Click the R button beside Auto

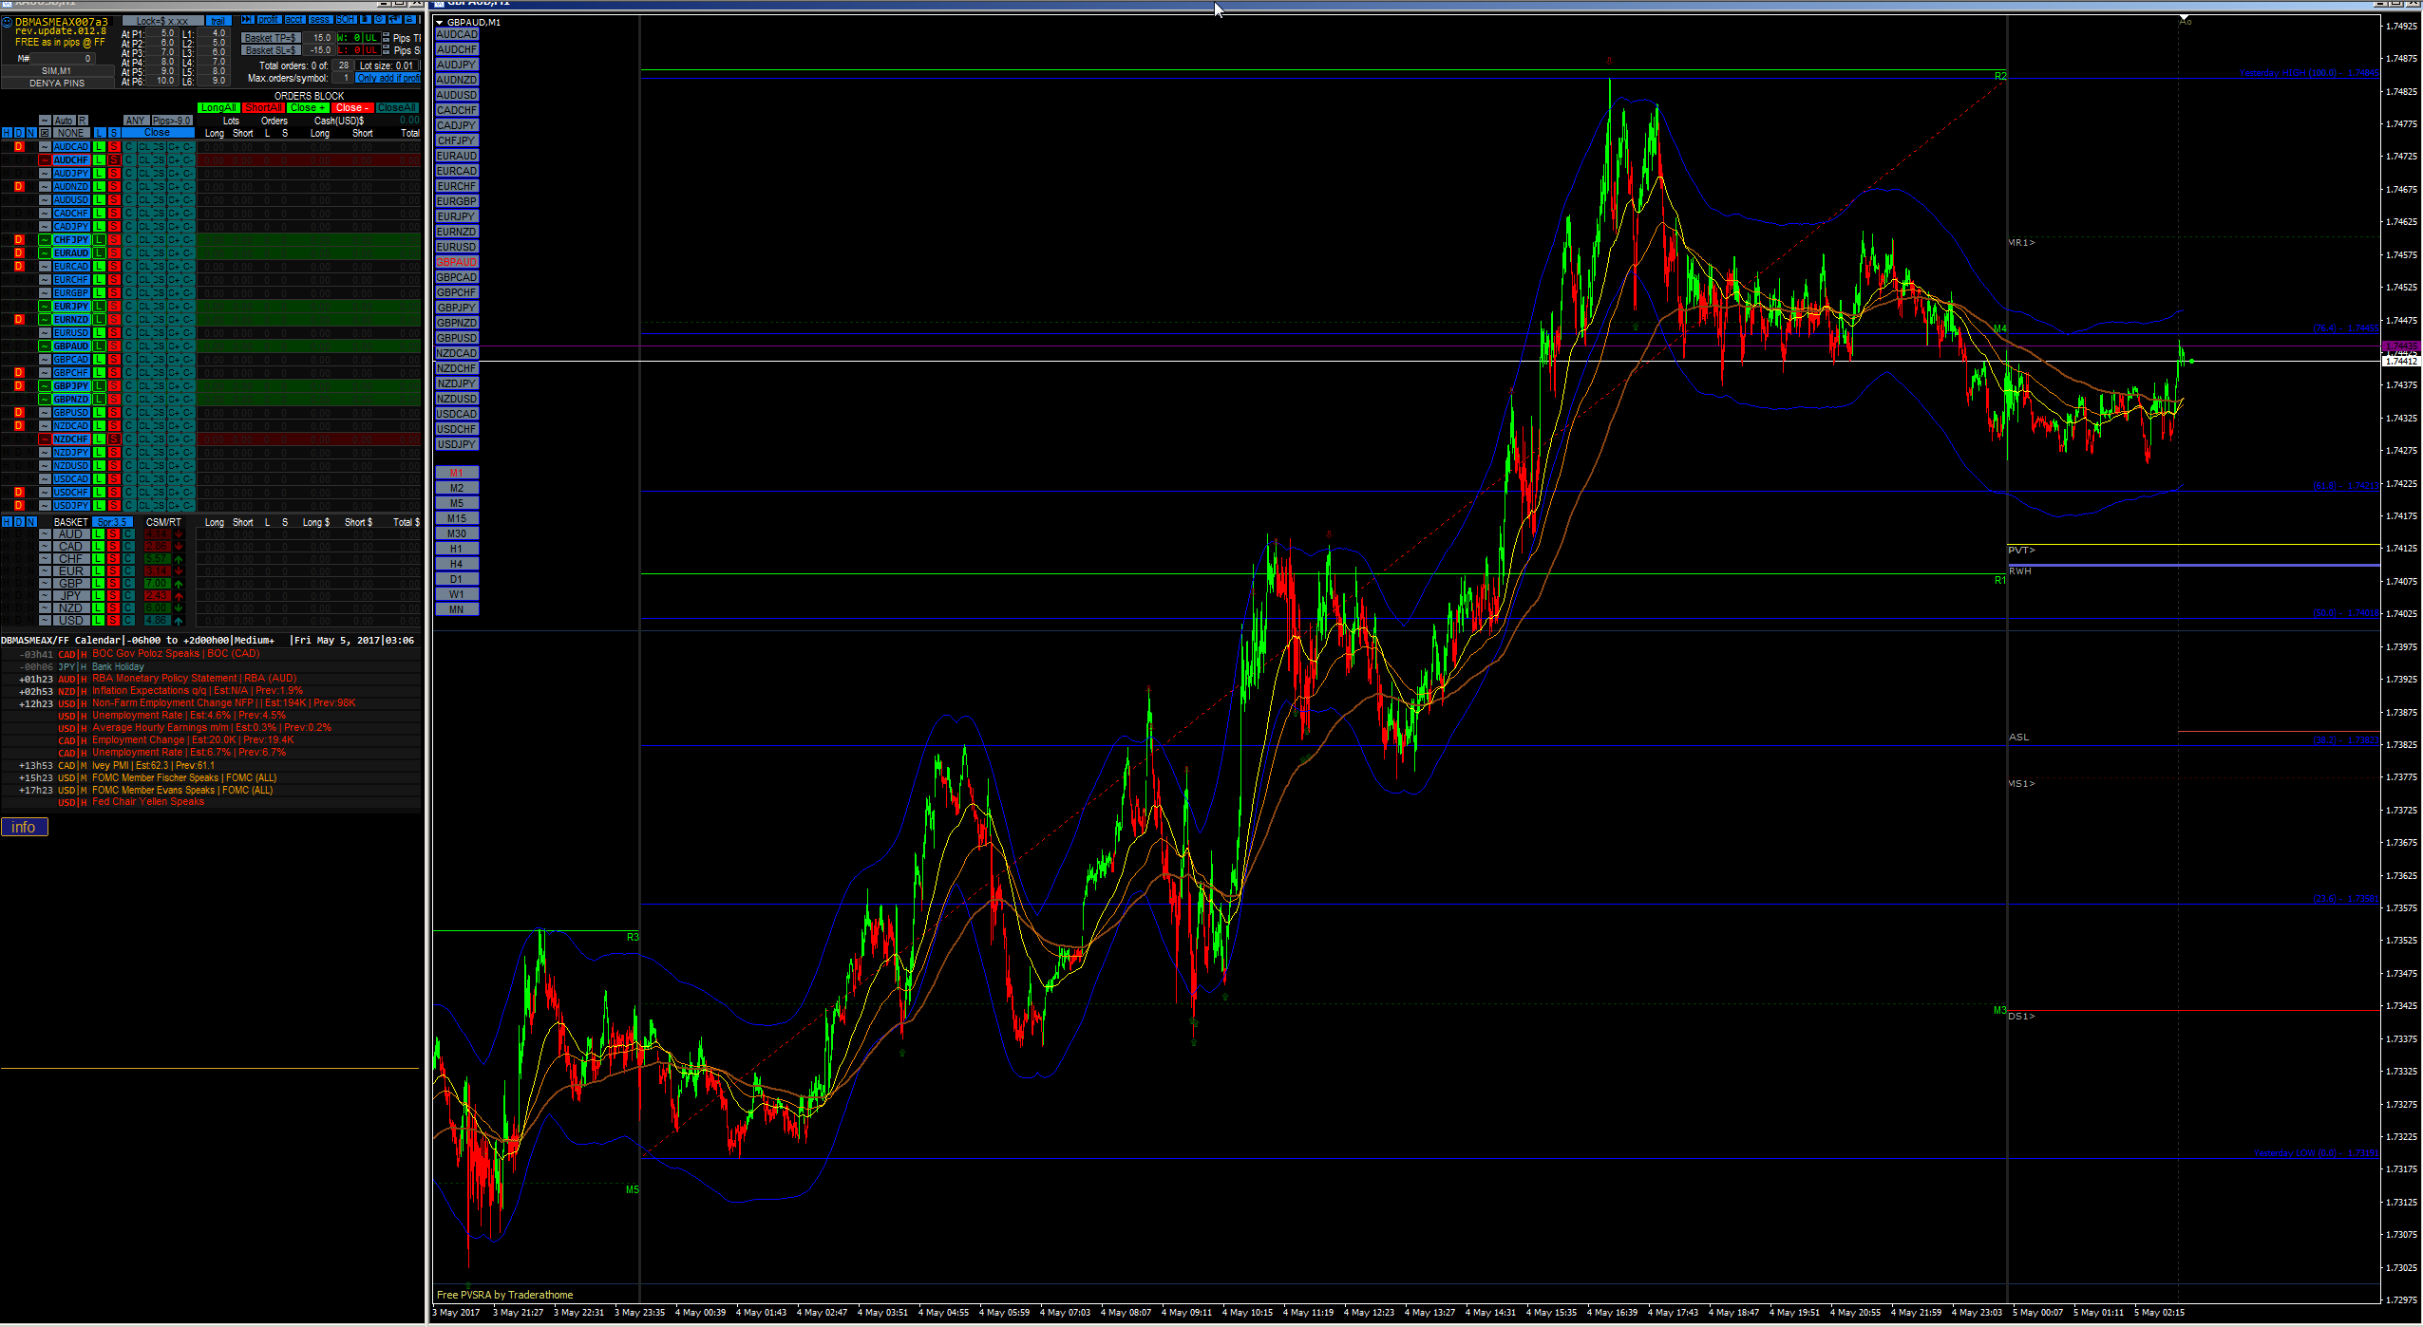(83, 121)
